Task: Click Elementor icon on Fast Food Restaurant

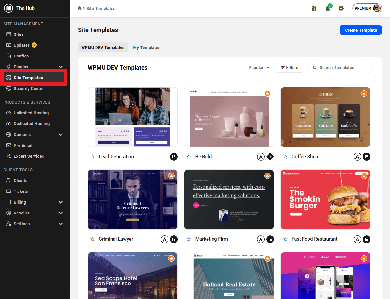Action: click(x=367, y=239)
